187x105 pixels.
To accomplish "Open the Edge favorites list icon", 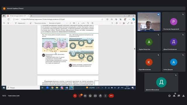I will pyautogui.click(x=112, y=19).
